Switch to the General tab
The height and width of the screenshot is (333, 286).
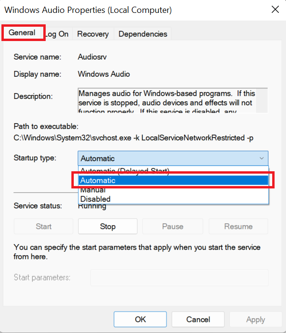[22, 33]
